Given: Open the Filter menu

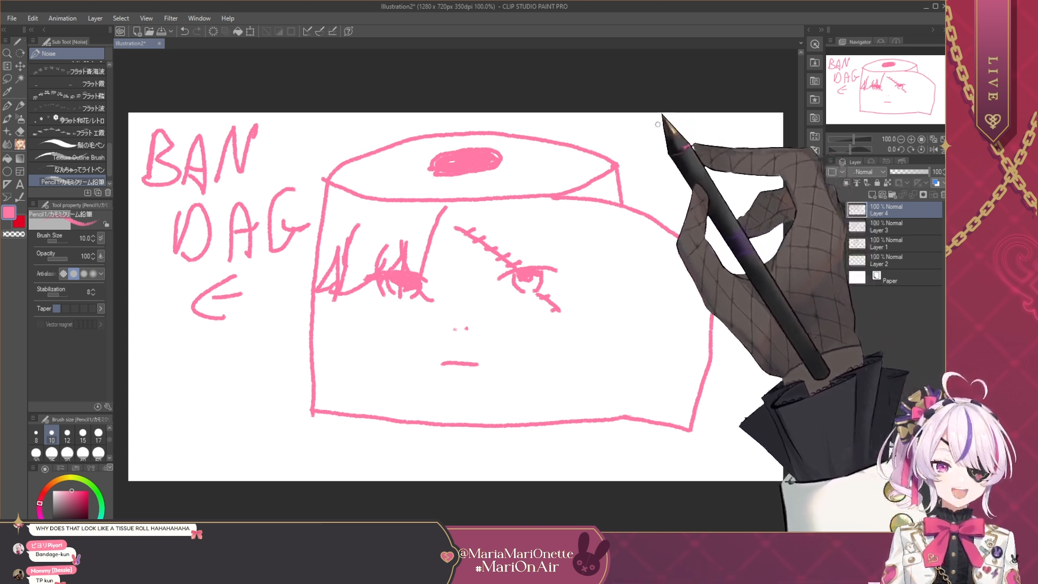Looking at the screenshot, I should [x=170, y=18].
